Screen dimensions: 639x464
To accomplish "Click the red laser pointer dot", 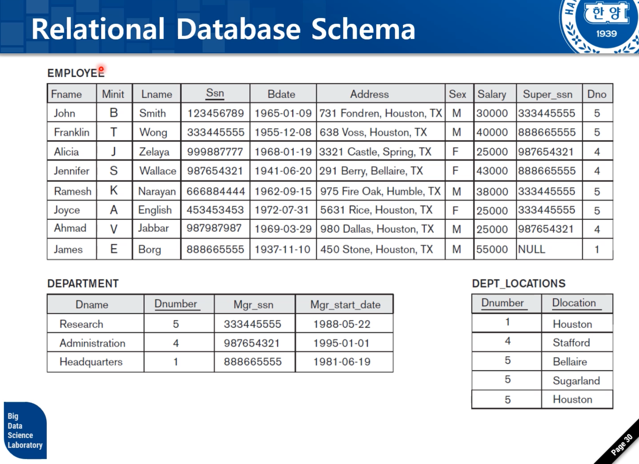I will pyautogui.click(x=101, y=69).
